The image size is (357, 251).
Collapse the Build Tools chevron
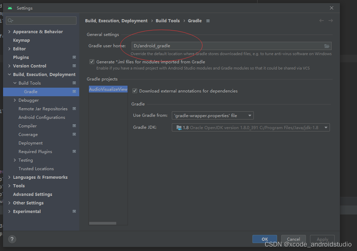pos(15,83)
